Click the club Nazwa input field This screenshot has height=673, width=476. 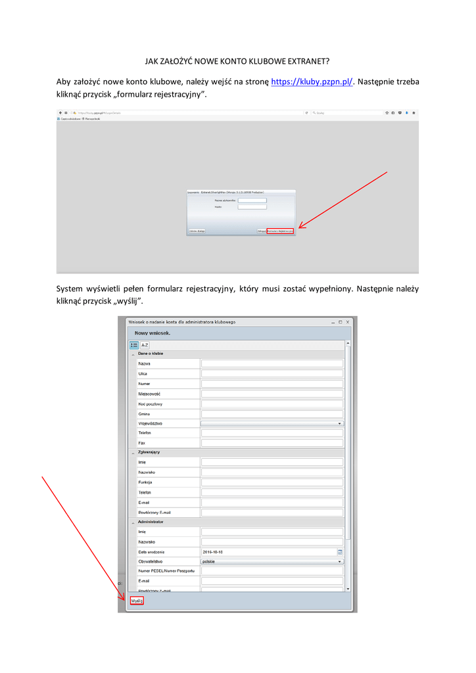272,363
